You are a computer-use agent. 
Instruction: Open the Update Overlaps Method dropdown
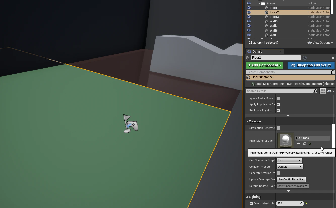pyautogui.click(x=291, y=179)
